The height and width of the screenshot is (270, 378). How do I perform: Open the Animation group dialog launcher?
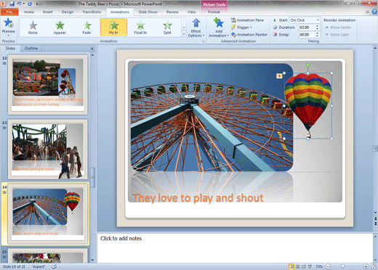click(204, 41)
